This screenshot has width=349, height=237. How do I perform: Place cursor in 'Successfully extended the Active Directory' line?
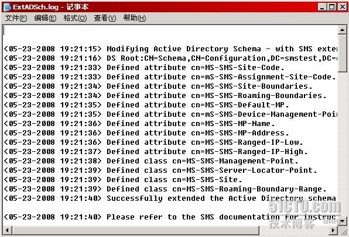170,198
